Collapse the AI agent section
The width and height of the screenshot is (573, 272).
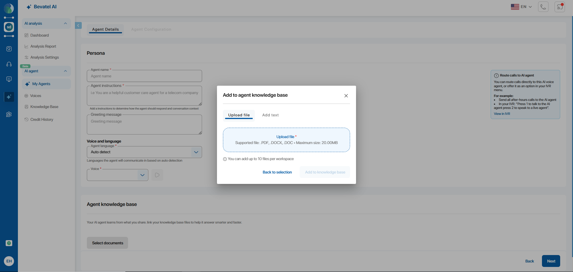[65, 71]
